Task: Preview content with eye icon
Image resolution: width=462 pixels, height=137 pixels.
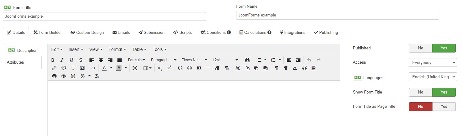Action: point(64,76)
